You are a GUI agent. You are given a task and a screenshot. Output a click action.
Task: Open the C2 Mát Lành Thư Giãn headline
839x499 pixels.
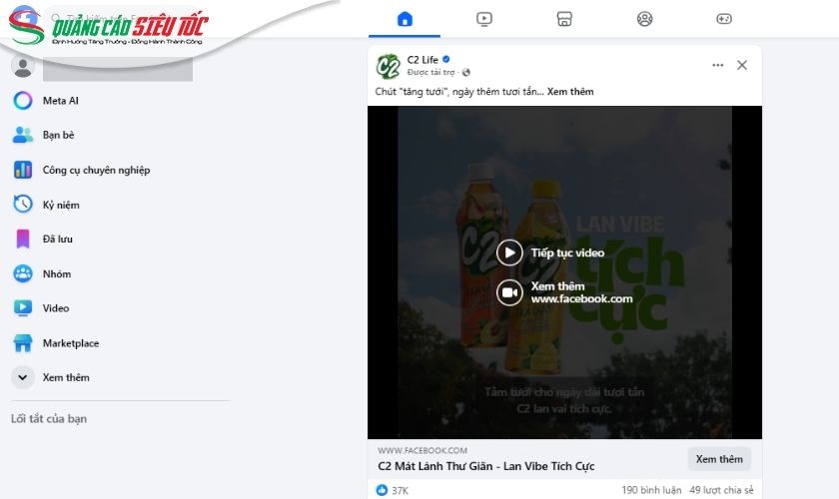click(x=485, y=466)
